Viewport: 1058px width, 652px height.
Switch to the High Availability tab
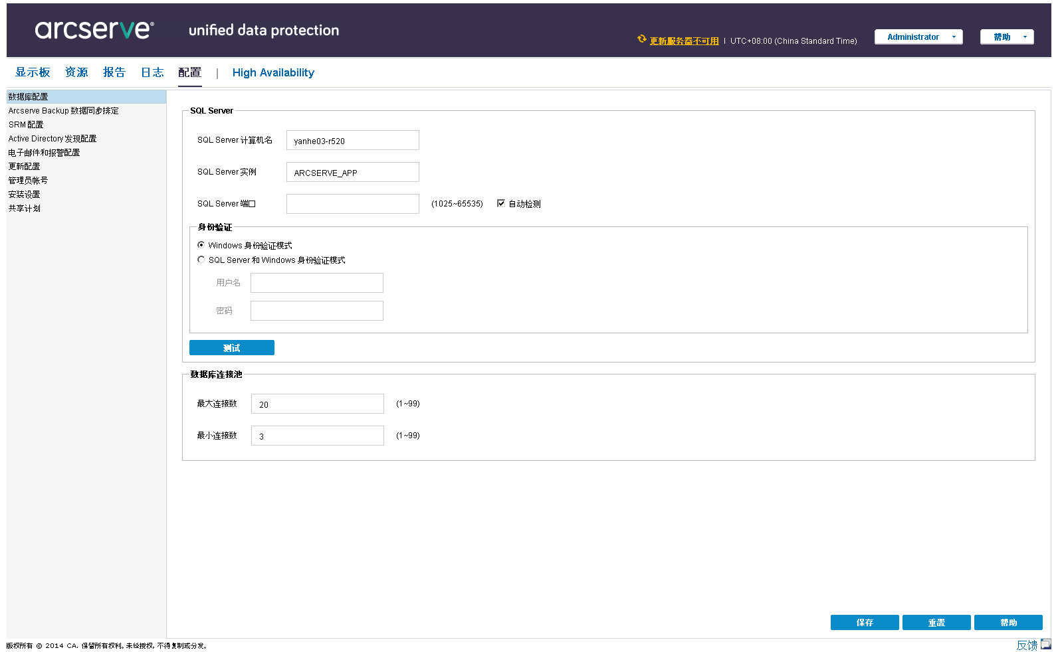point(273,73)
